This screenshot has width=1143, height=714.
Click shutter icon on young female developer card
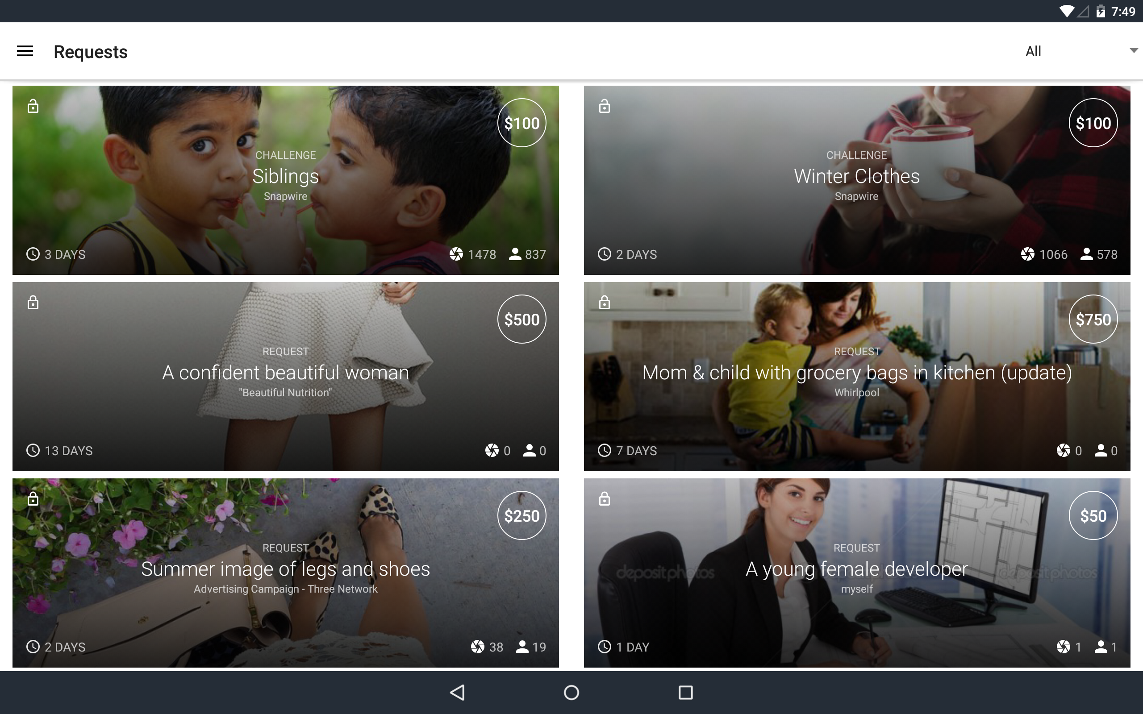[x=1063, y=647]
